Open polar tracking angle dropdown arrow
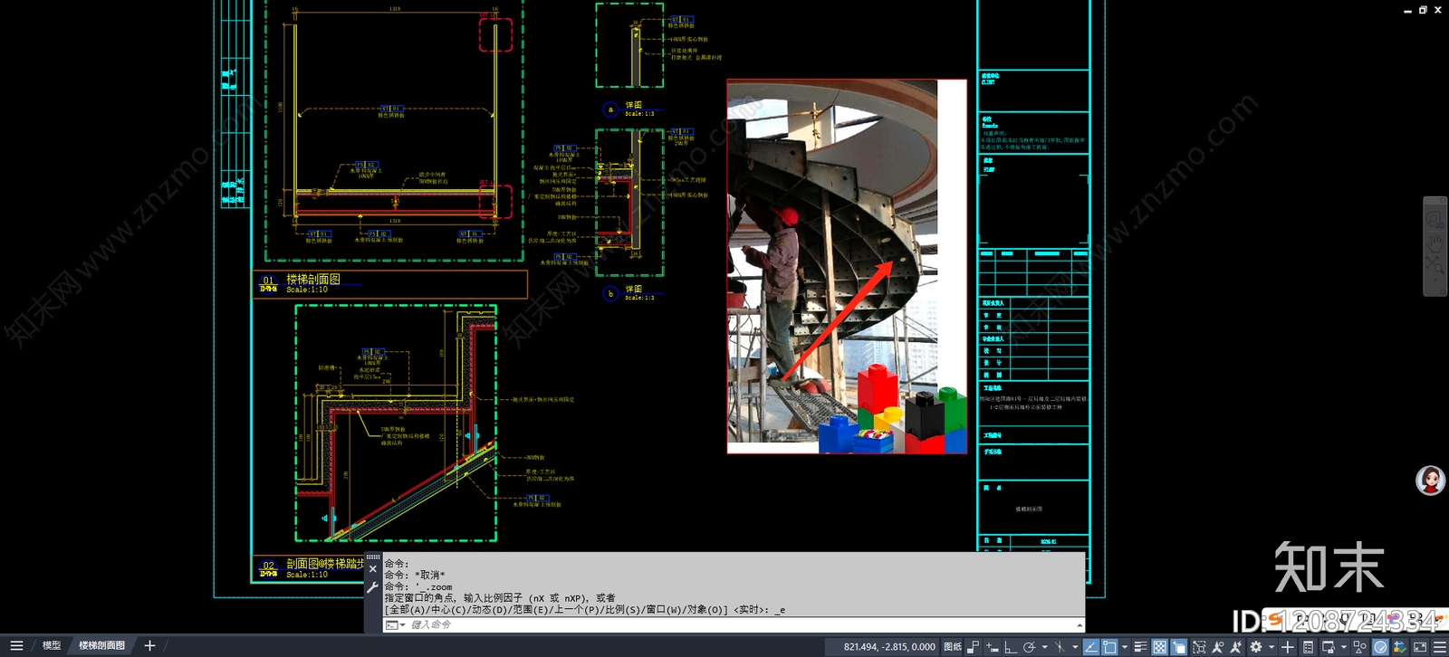The width and height of the screenshot is (1449, 657). coord(1044,647)
